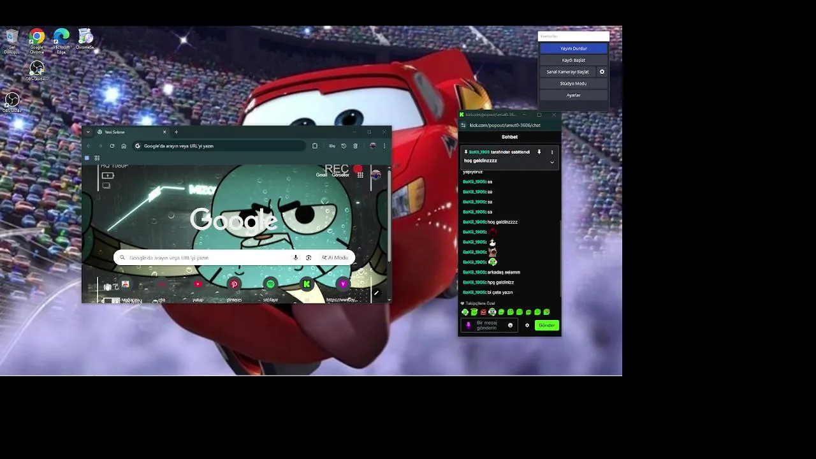Screen dimensions: 816x459
Task: Click the purple chat identity icon
Action: tap(469, 325)
